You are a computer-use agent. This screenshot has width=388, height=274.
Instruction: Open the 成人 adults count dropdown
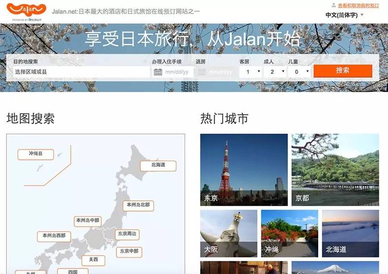click(x=275, y=72)
